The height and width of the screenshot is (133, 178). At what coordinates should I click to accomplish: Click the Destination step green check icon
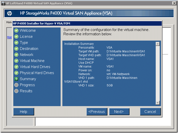(x=16, y=49)
